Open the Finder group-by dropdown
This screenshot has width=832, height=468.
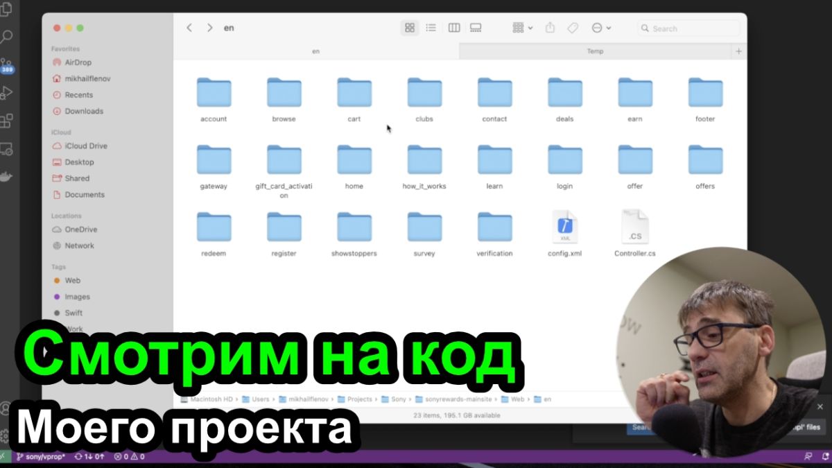(522, 28)
